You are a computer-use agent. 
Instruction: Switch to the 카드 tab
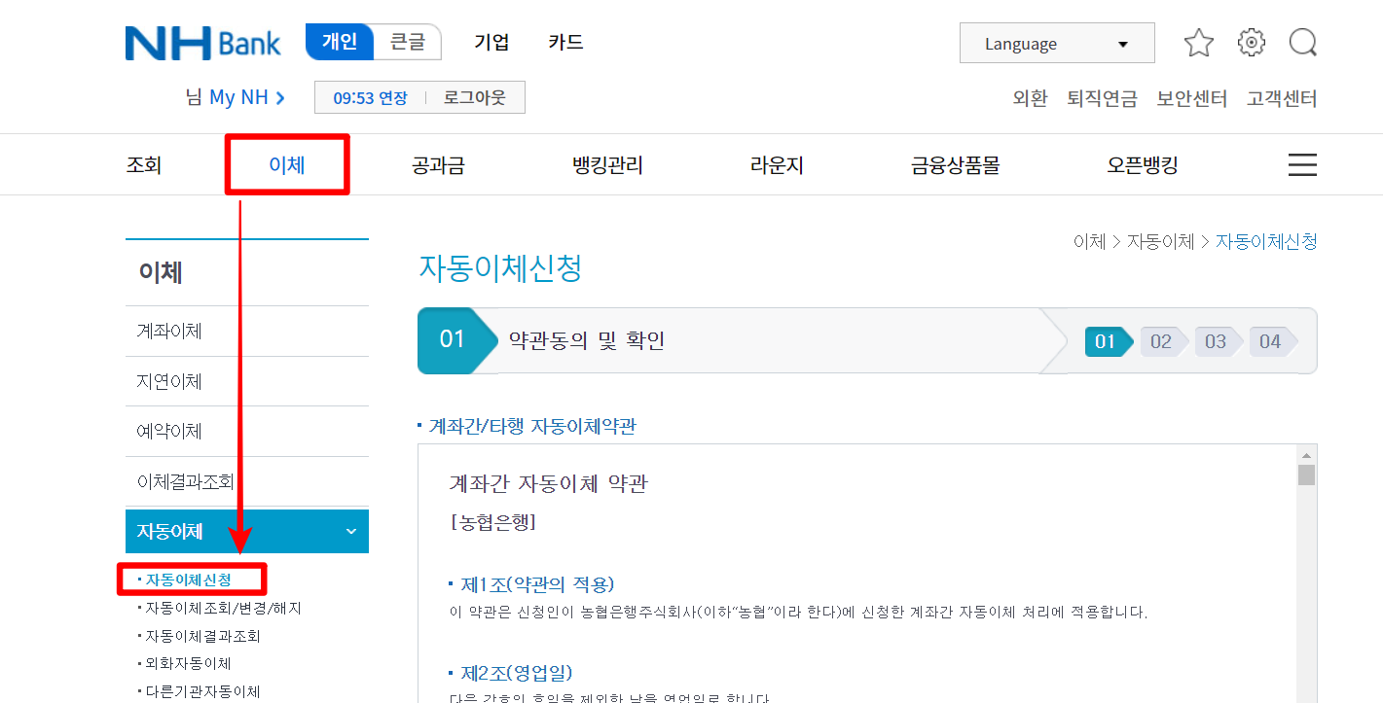coord(564,42)
